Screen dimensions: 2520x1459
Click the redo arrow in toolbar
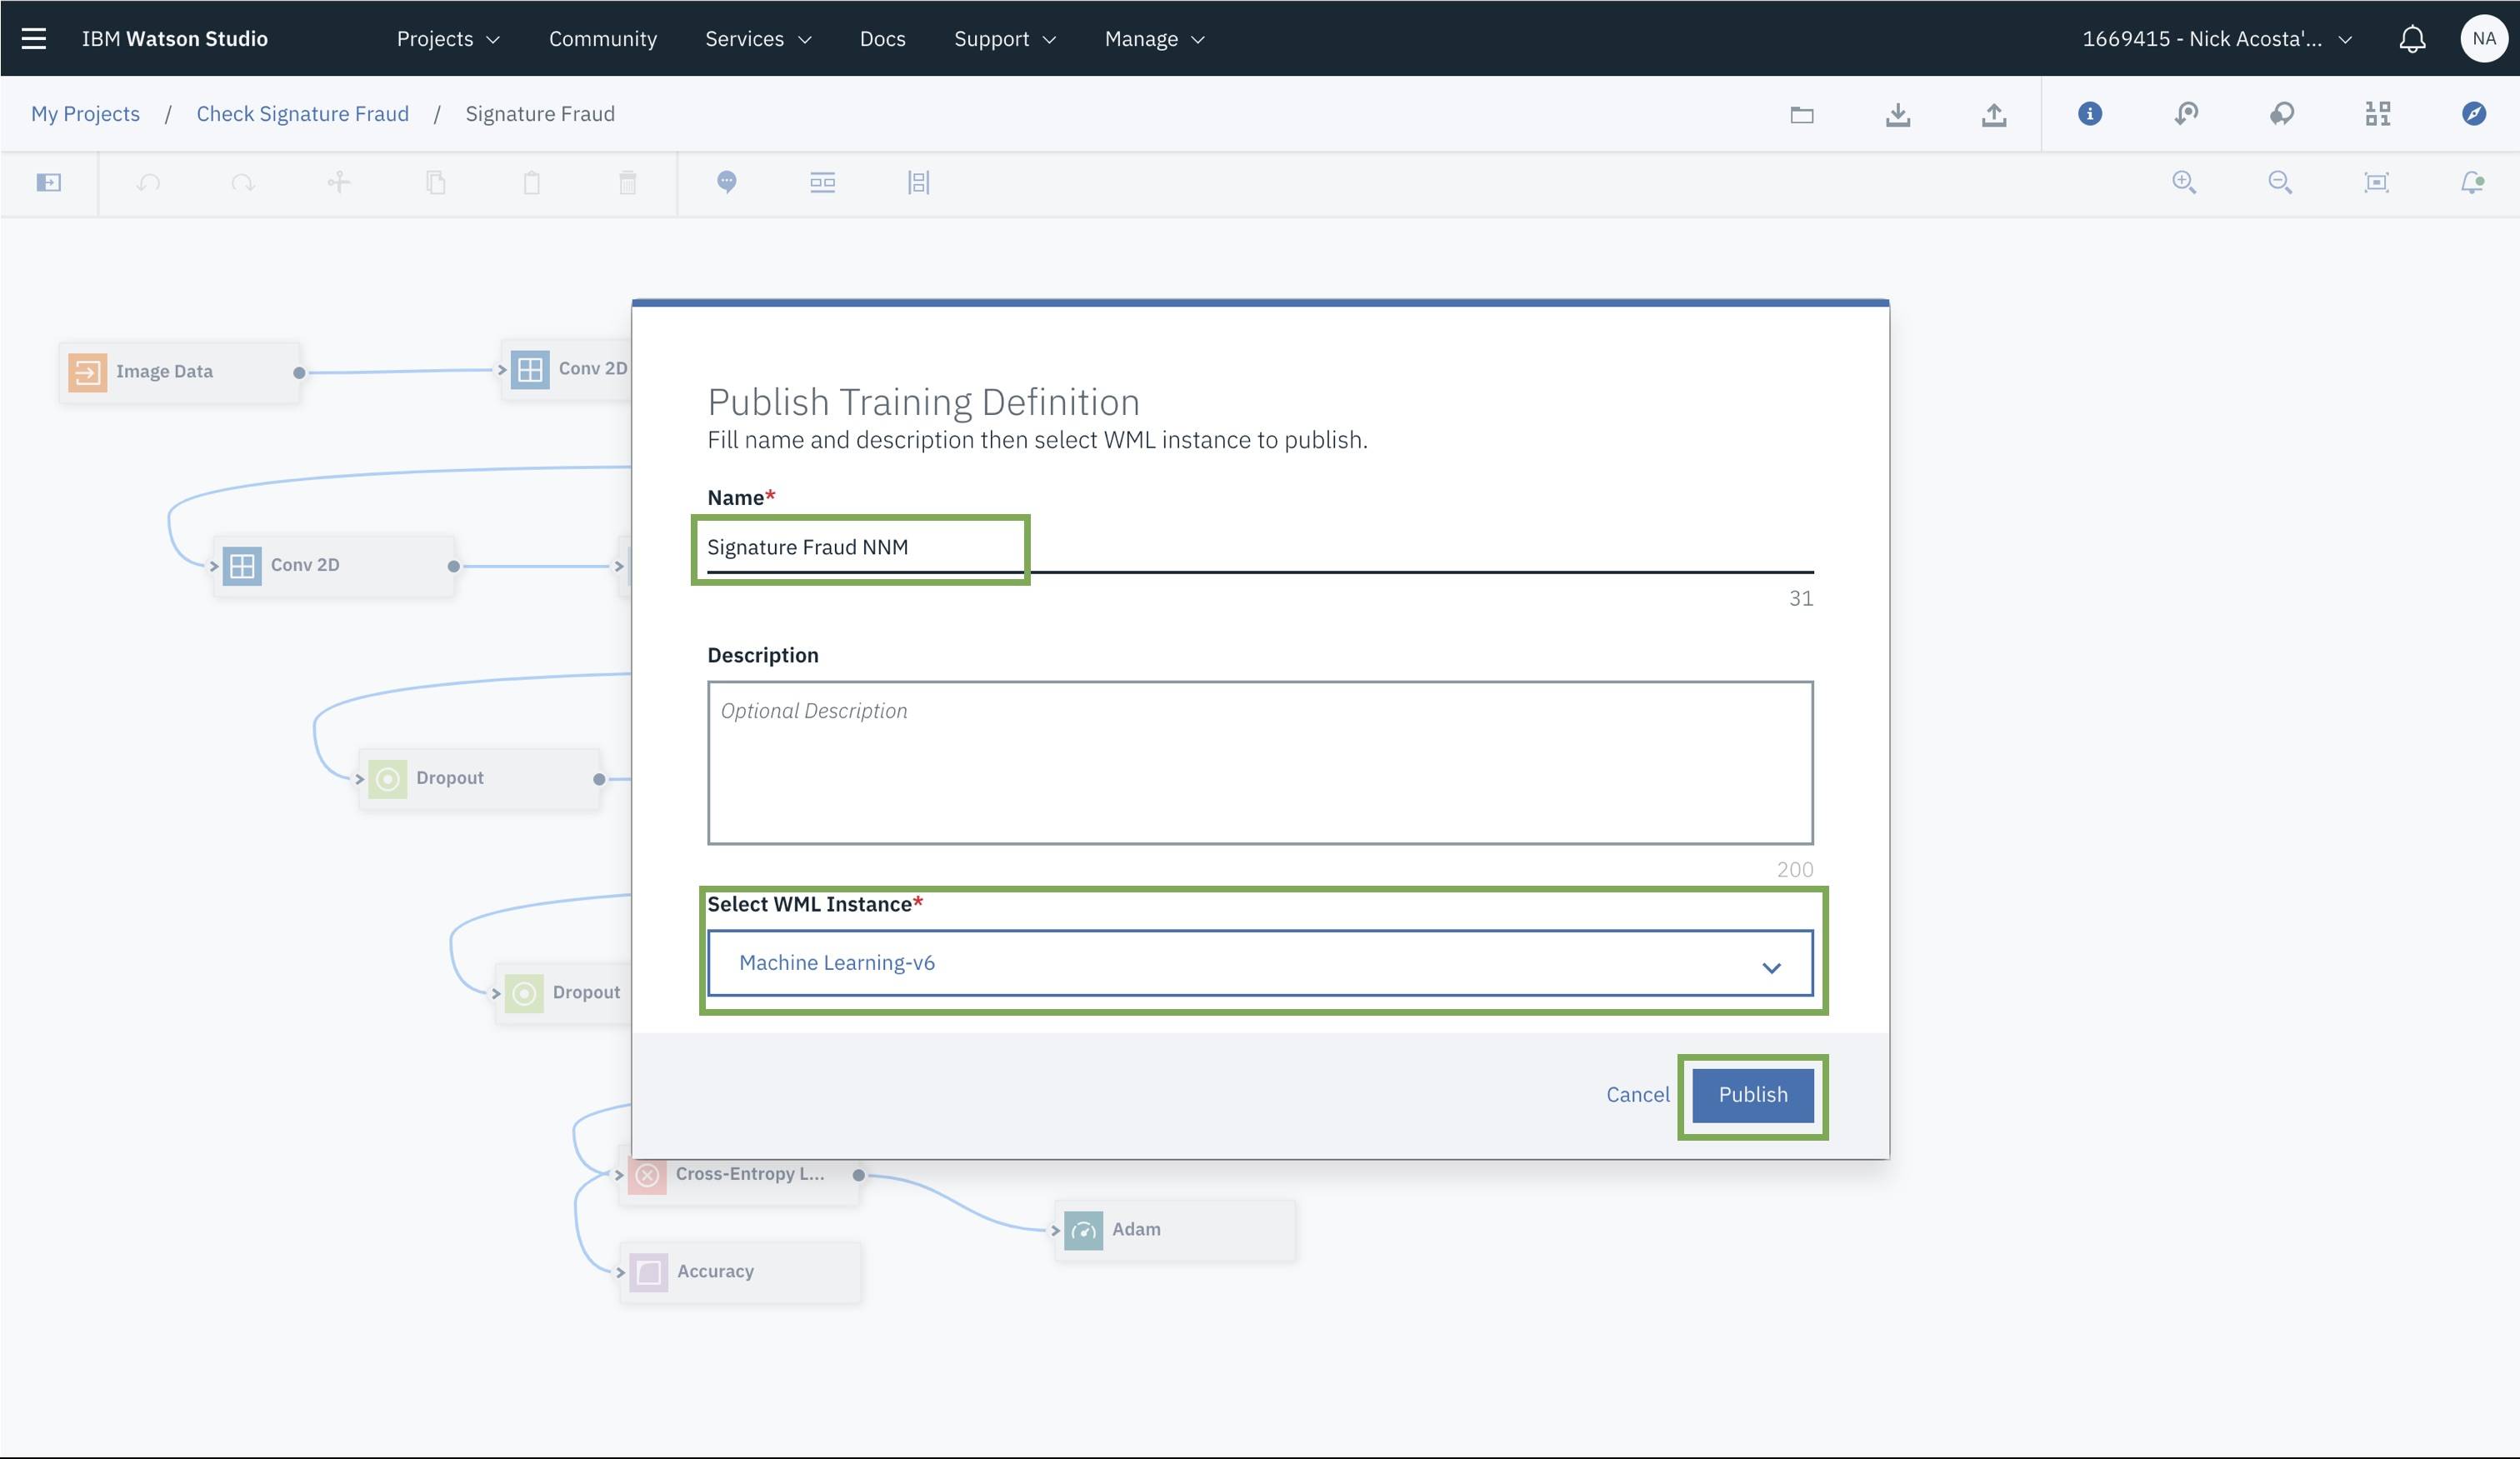click(x=243, y=182)
